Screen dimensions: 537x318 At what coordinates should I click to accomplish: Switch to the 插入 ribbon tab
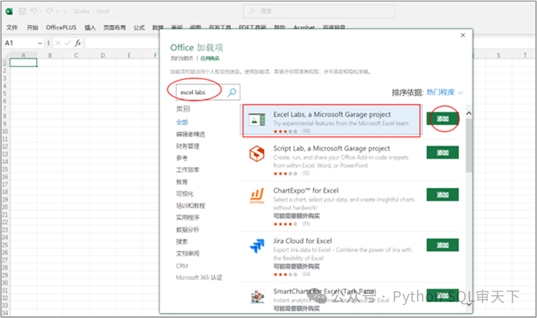click(90, 27)
